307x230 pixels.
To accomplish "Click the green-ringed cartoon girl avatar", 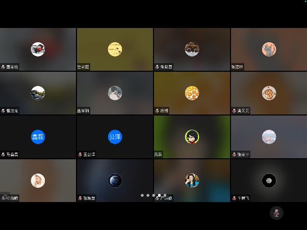I will click(x=192, y=136).
